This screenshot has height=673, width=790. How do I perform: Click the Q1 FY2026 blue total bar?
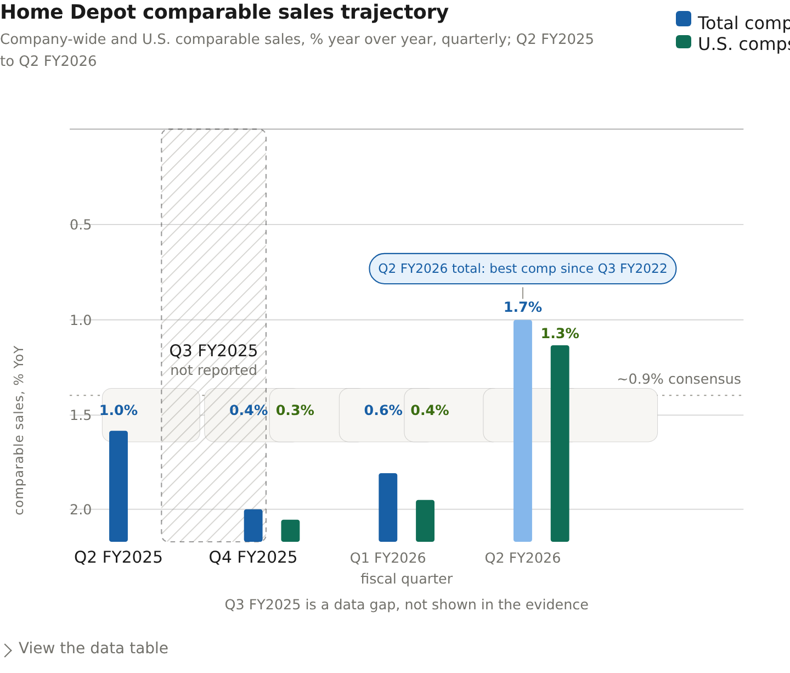tap(388, 507)
